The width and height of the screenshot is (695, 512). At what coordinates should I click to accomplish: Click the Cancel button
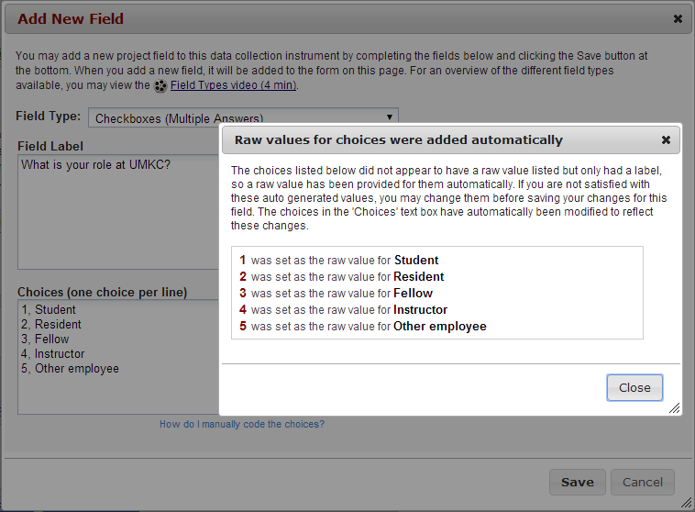tap(642, 482)
